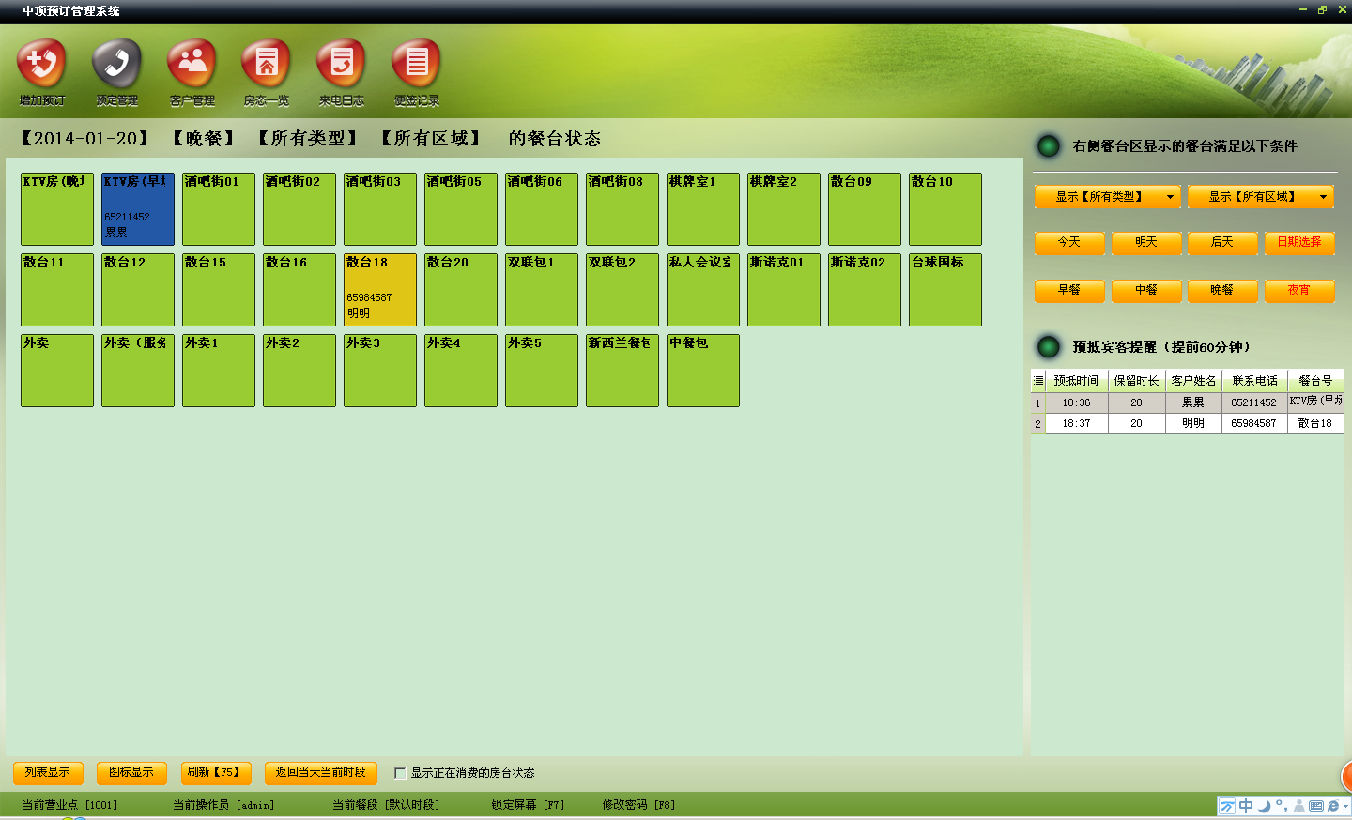Select the 明天 tomorrow button

coord(1145,242)
